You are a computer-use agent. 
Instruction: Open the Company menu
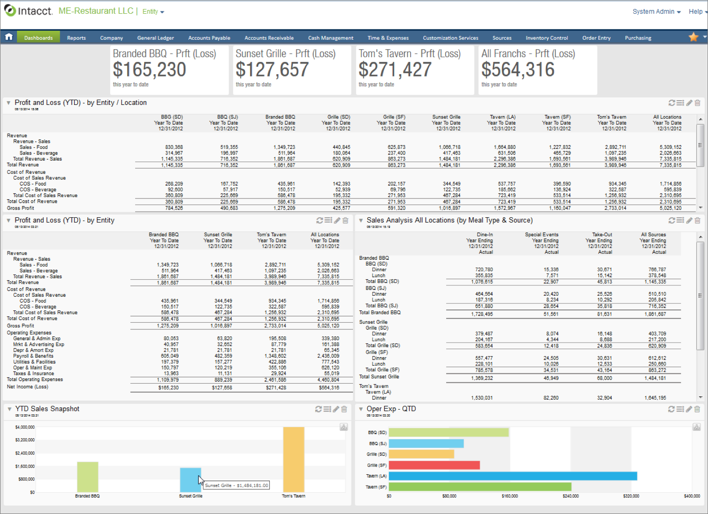[112, 38]
